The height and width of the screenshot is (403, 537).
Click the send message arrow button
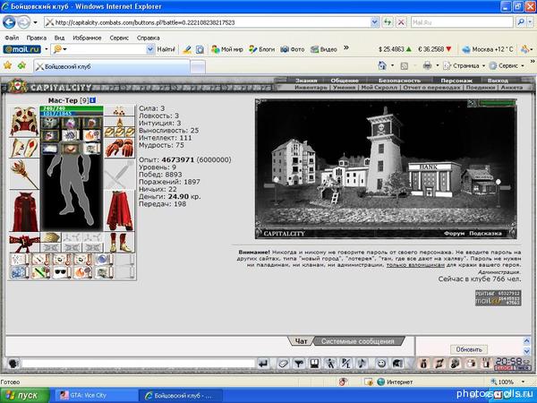tap(263, 364)
